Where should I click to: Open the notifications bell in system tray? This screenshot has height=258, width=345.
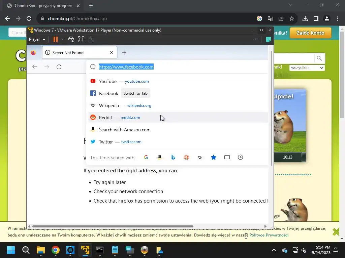pyautogui.click(x=336, y=250)
